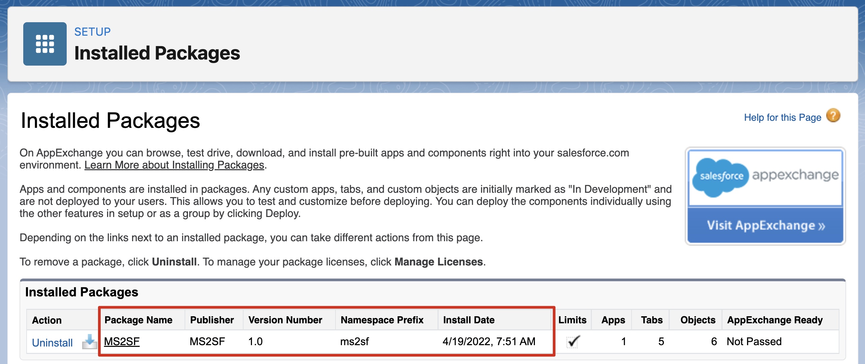Screen dimensions: 865x364
Task: Select the Publisher cell MS2SF
Action: [x=207, y=341]
